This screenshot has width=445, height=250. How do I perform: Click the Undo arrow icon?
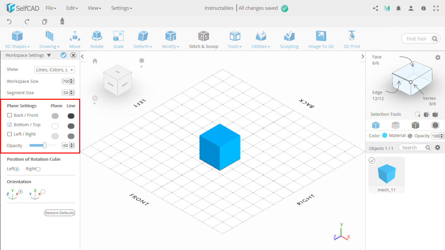(9, 22)
